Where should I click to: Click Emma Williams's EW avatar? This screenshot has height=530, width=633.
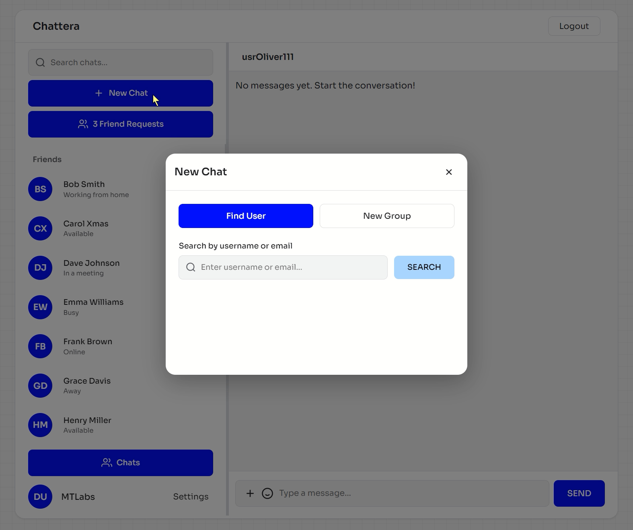click(40, 307)
